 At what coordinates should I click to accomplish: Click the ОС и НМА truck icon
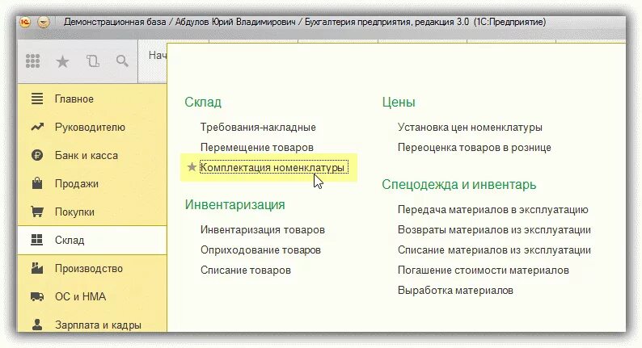37,296
